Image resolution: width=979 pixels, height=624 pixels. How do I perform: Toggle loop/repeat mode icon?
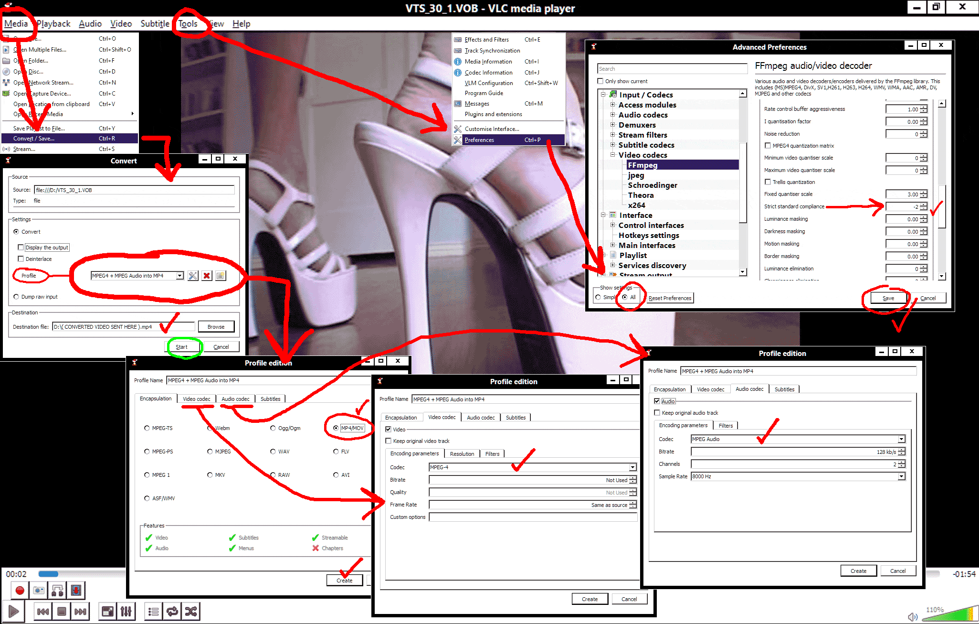point(172,611)
